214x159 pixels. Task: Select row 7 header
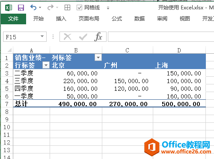(x=7, y=104)
